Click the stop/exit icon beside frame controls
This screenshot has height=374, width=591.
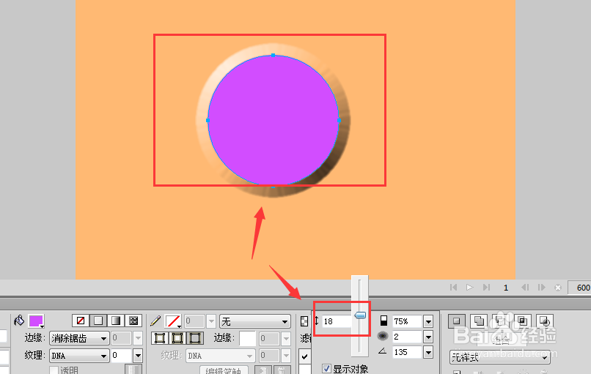[x=558, y=288]
